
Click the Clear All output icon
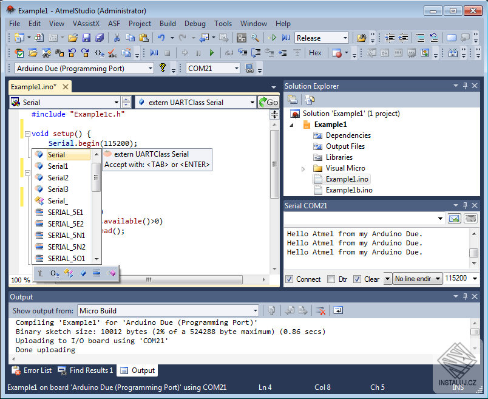320,310
